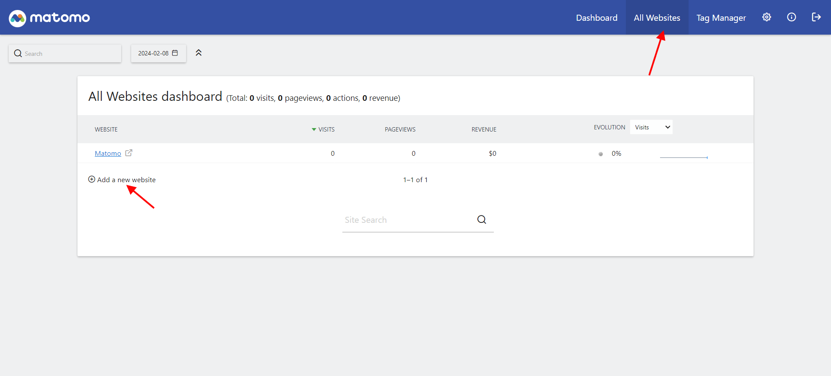This screenshot has width=831, height=376.
Task: Sort by REVENUE column header
Action: [484, 129]
